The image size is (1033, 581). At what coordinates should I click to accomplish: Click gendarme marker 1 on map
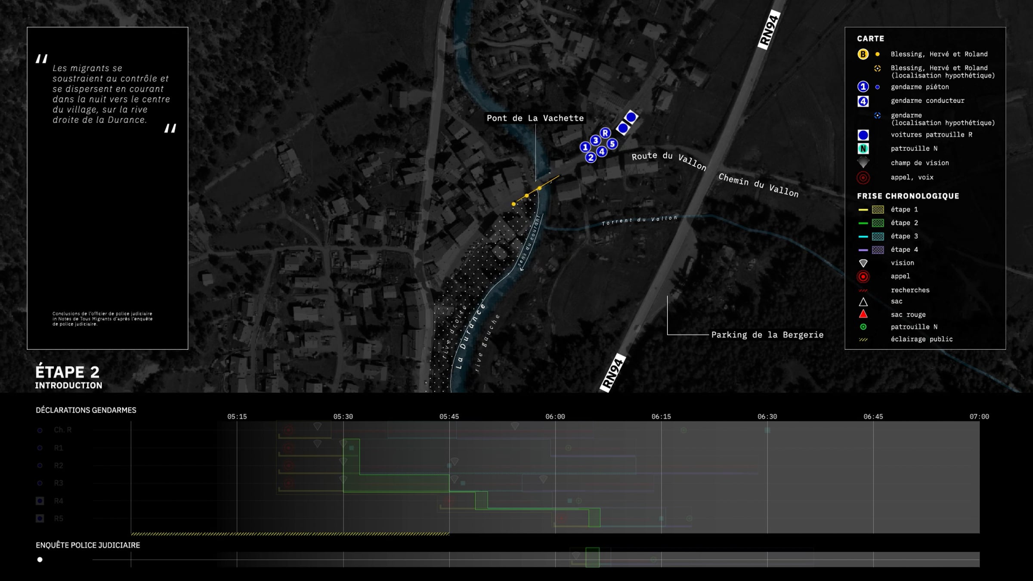[x=585, y=147]
